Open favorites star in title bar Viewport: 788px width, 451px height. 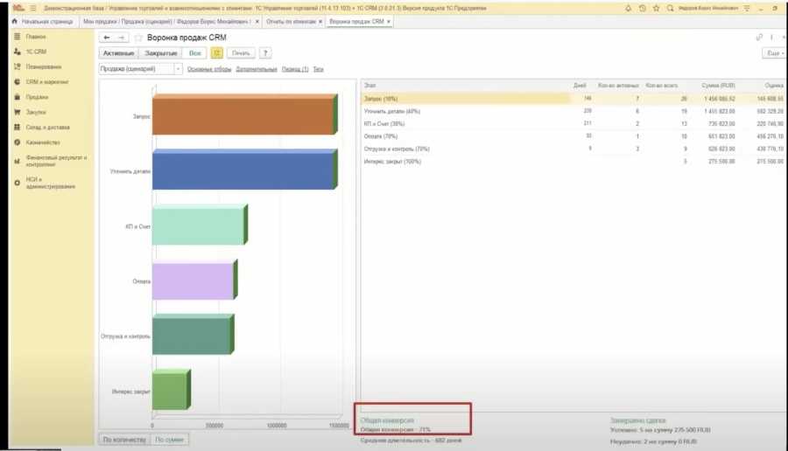click(x=656, y=7)
